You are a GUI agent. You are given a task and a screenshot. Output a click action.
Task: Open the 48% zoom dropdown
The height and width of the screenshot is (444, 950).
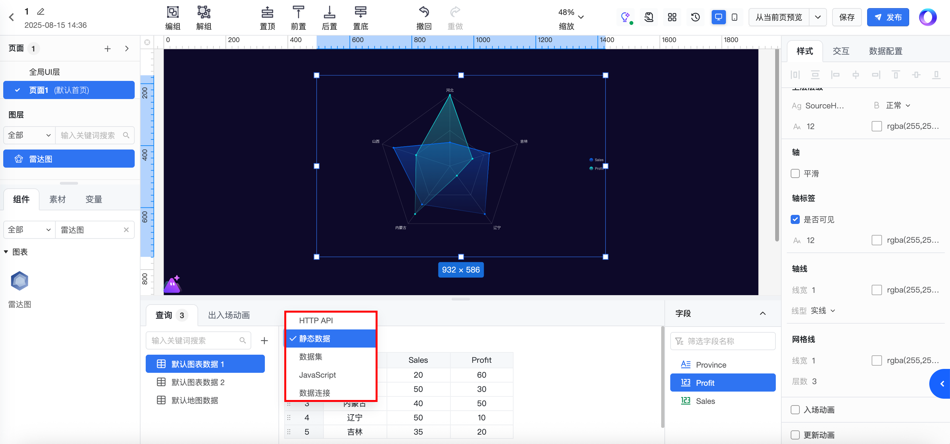click(x=581, y=17)
